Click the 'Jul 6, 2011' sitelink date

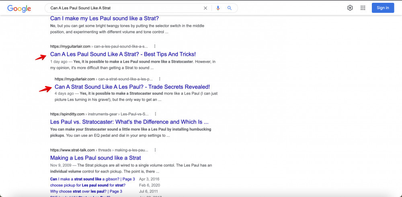click(x=148, y=191)
